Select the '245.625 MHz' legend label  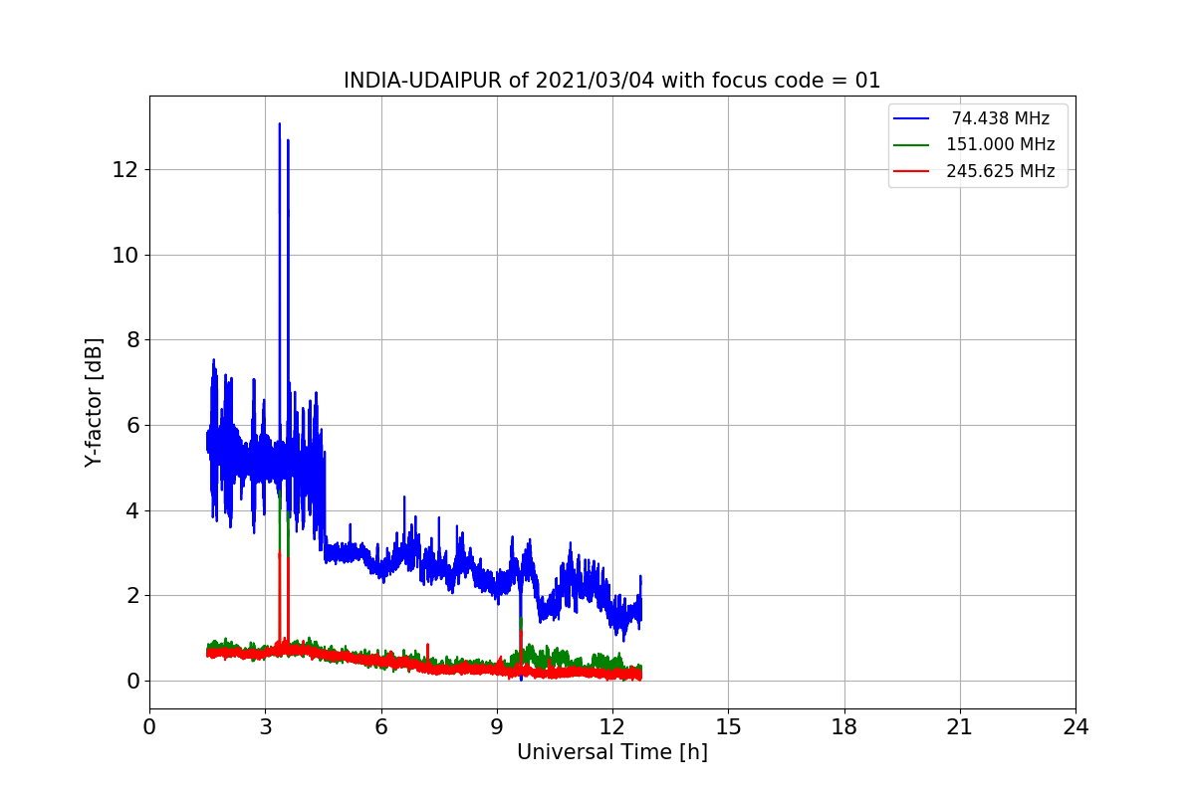click(1001, 171)
